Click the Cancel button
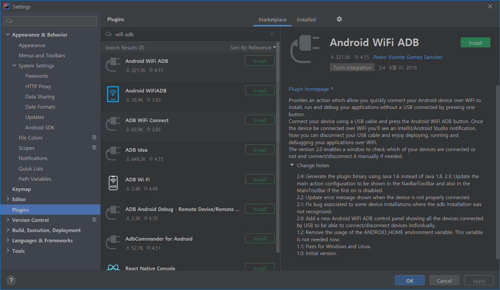The width and height of the screenshot is (500, 290). [444, 280]
